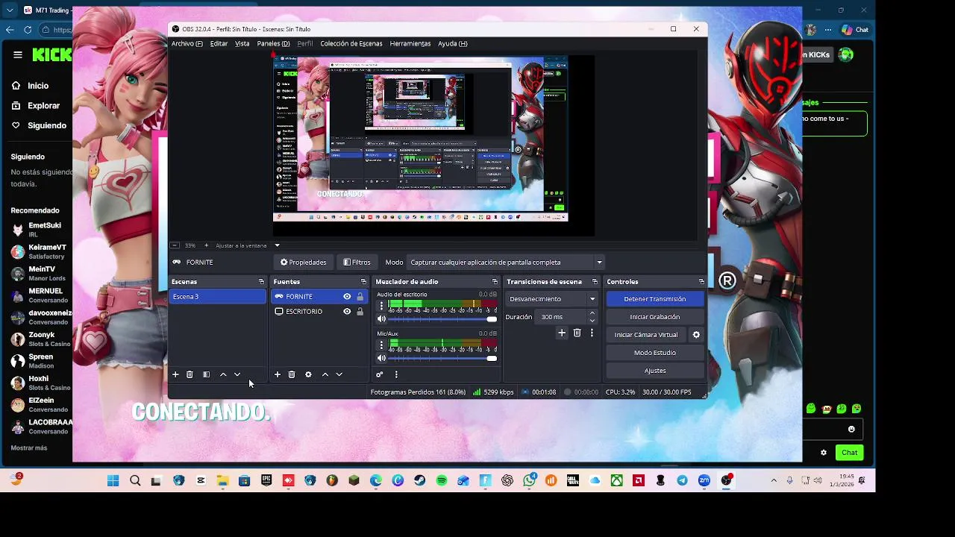Select ESCRITORIO source row
Viewport: 955px width, 537px height.
[x=319, y=312]
